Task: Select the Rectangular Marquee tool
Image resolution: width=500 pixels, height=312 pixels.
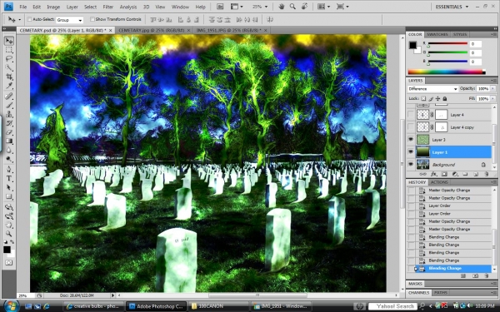Action: point(9,50)
